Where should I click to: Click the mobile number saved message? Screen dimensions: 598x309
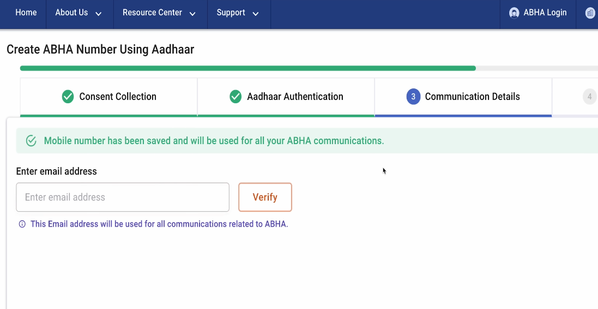click(214, 141)
